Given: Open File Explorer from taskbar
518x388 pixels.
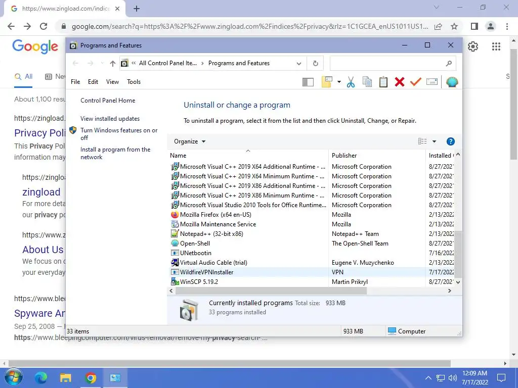Looking at the screenshot, I should click(x=65, y=377).
